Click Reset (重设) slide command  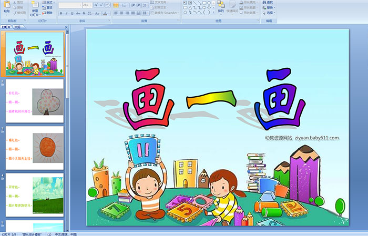[x=47, y=7]
